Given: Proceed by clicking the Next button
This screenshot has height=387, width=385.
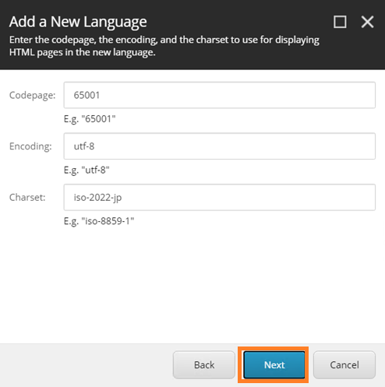Looking at the screenshot, I should [x=274, y=364].
